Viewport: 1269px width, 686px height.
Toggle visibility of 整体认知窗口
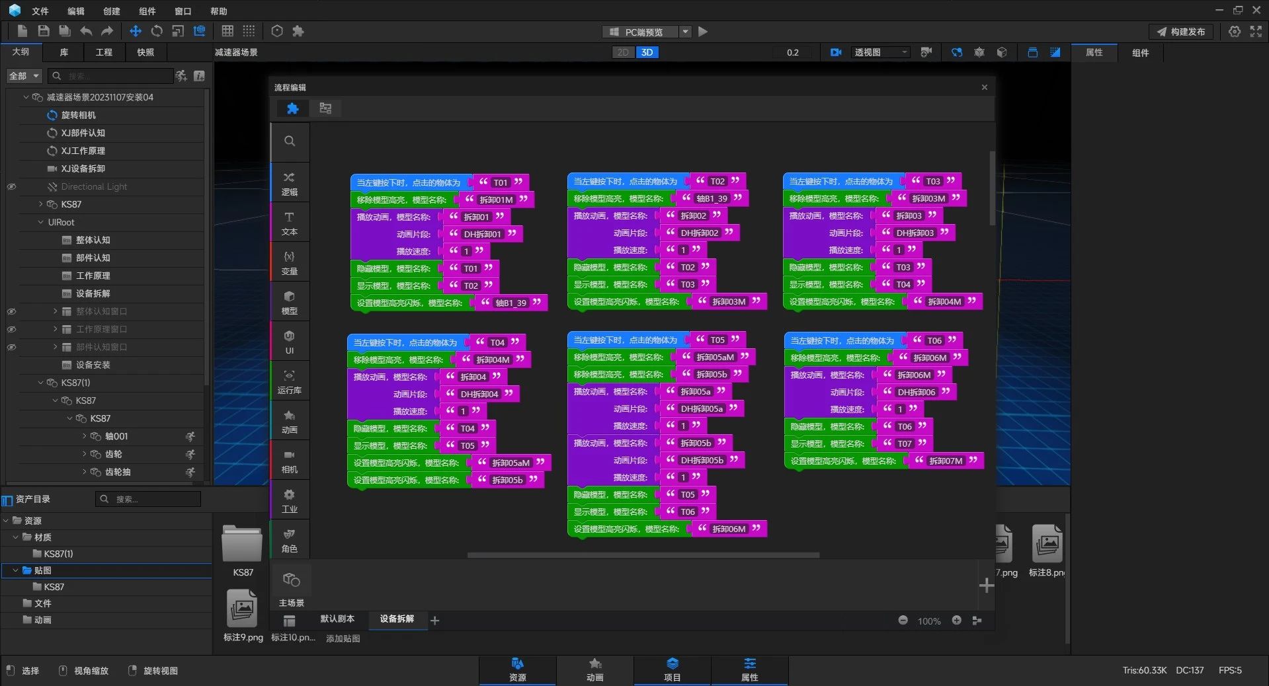pyautogui.click(x=11, y=311)
